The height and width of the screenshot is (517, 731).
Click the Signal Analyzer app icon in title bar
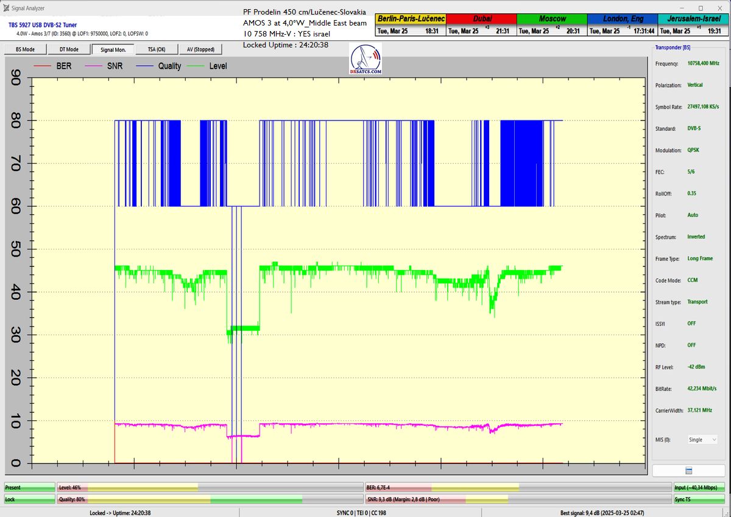click(x=6, y=9)
